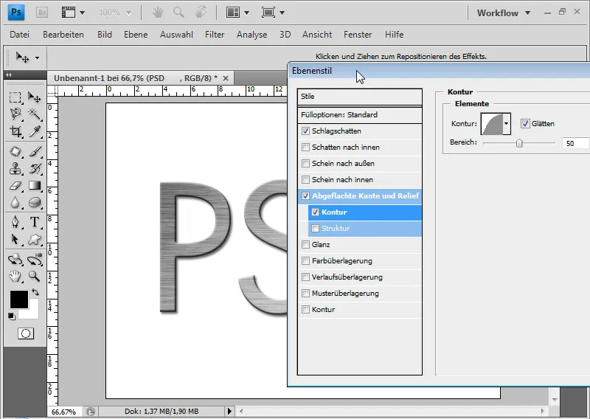This screenshot has height=419, width=590.
Task: Select the Rectangular Marquee tool
Action: [15, 97]
